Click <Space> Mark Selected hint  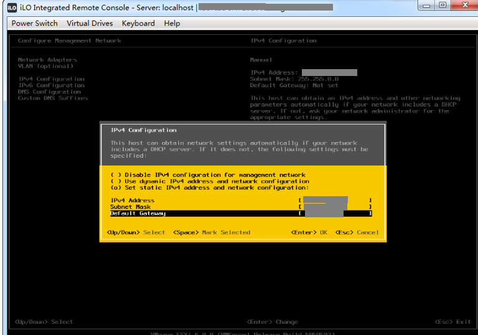click(x=212, y=232)
